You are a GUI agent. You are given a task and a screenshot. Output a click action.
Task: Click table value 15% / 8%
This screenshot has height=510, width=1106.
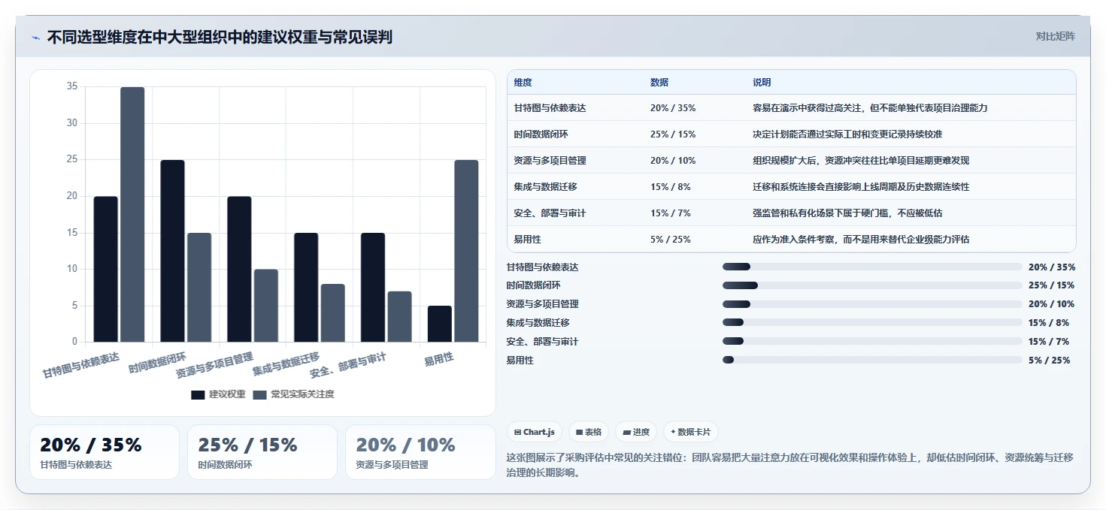tap(671, 187)
